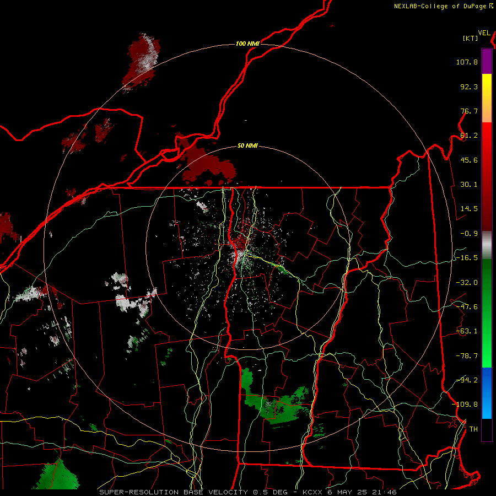Screen dimensions: 496x496
Task: Click the [KT] units label
Action: click(471, 38)
